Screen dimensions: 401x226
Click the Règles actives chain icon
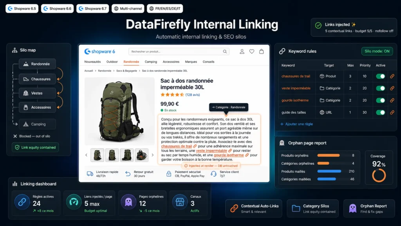tap(22, 202)
